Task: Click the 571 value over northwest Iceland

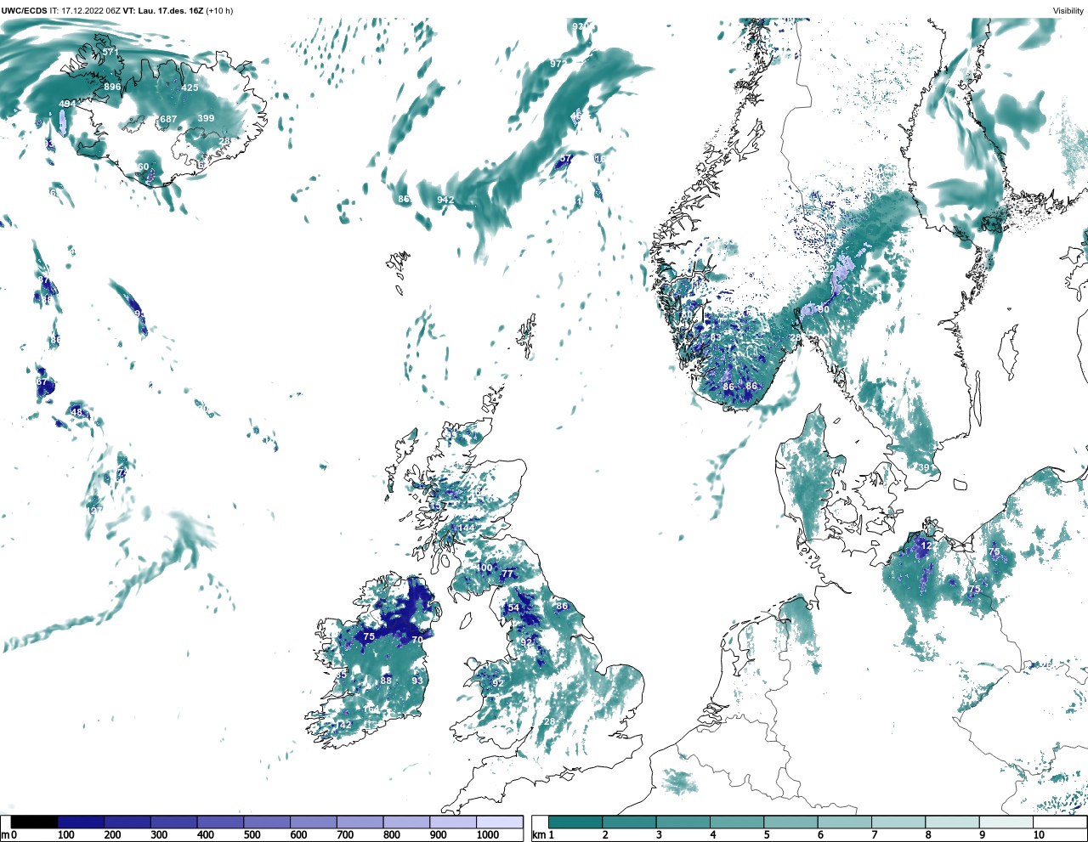Action: (110, 52)
